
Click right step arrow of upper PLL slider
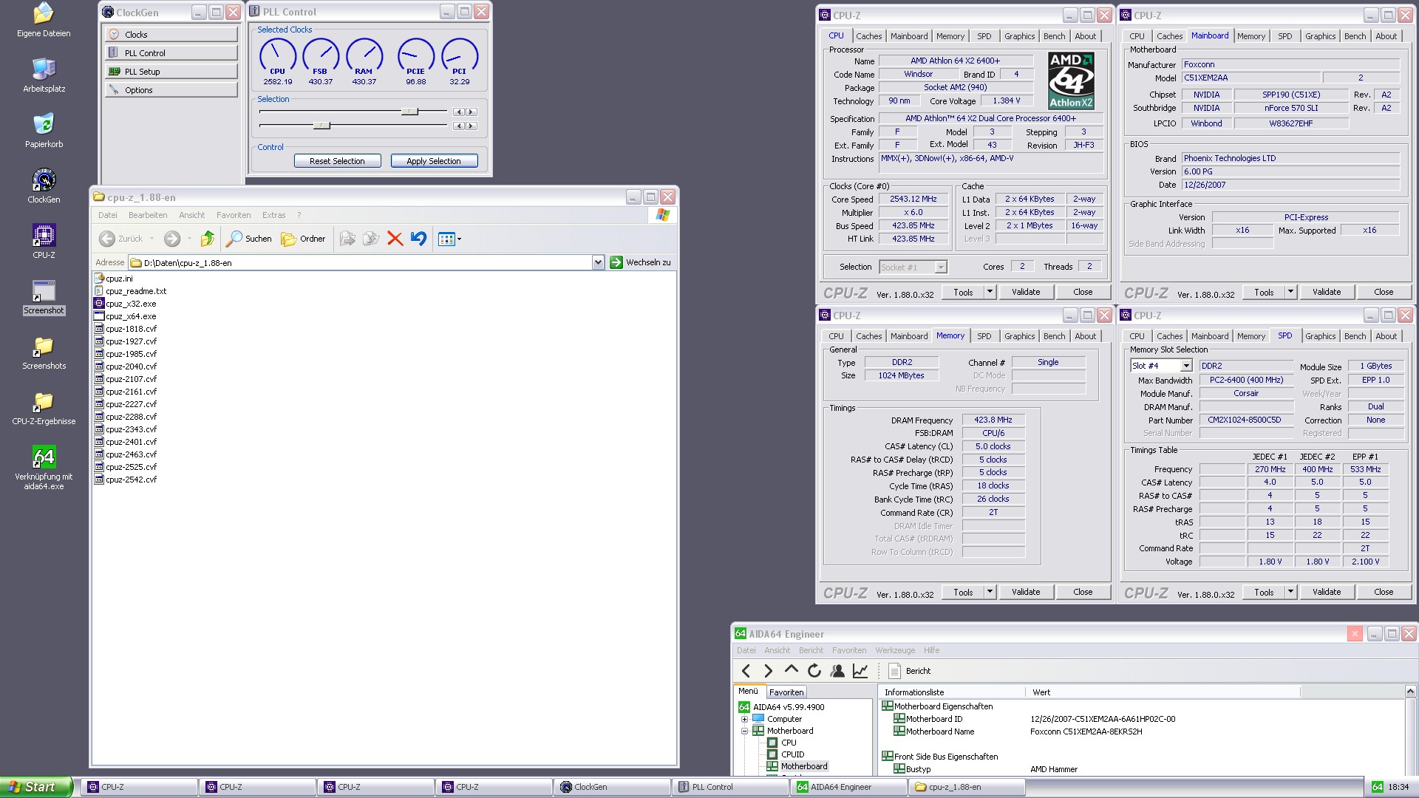tap(471, 112)
